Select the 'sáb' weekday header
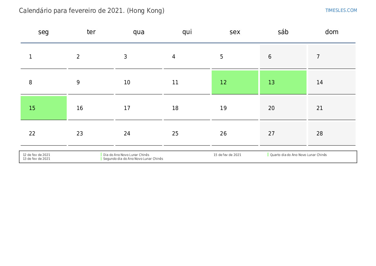 283,32
